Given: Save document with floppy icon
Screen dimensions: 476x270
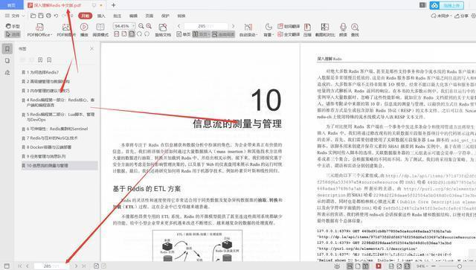Looking at the screenshot, I should 41,16.
